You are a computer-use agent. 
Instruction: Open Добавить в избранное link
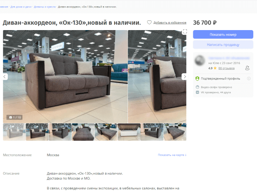170,23
